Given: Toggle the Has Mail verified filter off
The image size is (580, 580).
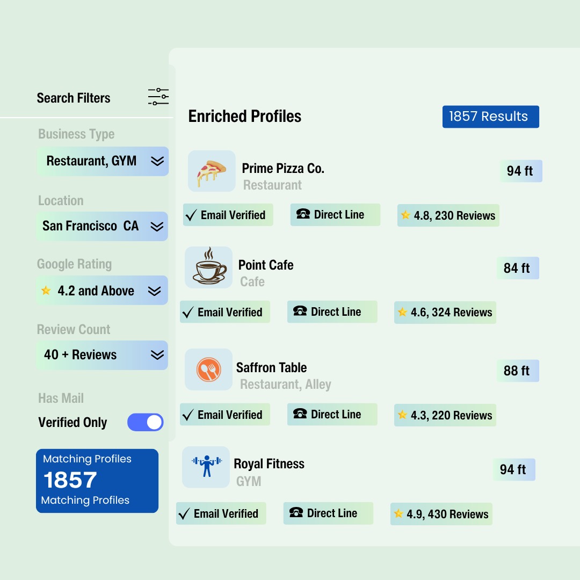Looking at the screenshot, I should pos(145,422).
